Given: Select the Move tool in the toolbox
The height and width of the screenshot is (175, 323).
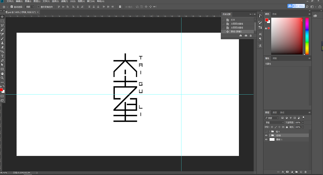Looking at the screenshot, I should [x=2, y=17].
